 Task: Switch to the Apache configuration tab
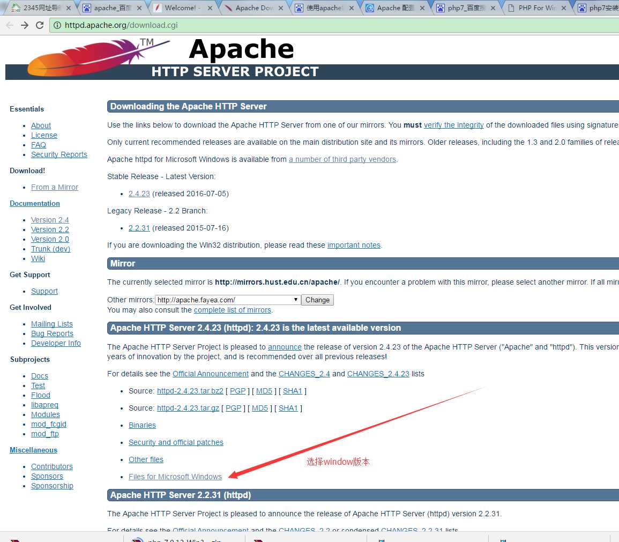(395, 8)
